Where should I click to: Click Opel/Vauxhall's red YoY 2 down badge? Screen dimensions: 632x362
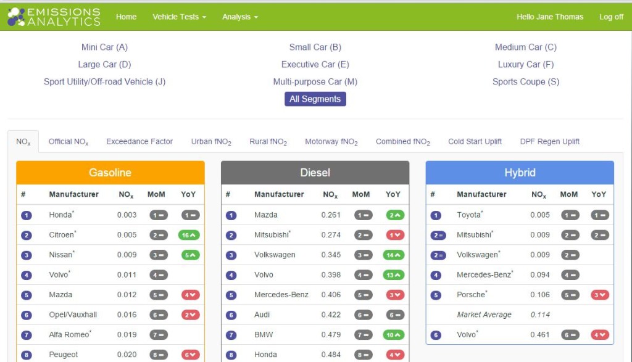(190, 315)
